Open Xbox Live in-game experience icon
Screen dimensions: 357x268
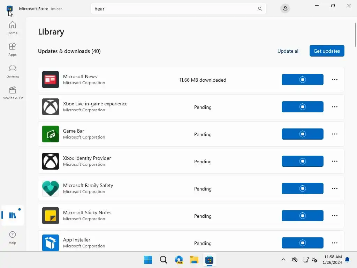[x=51, y=107]
